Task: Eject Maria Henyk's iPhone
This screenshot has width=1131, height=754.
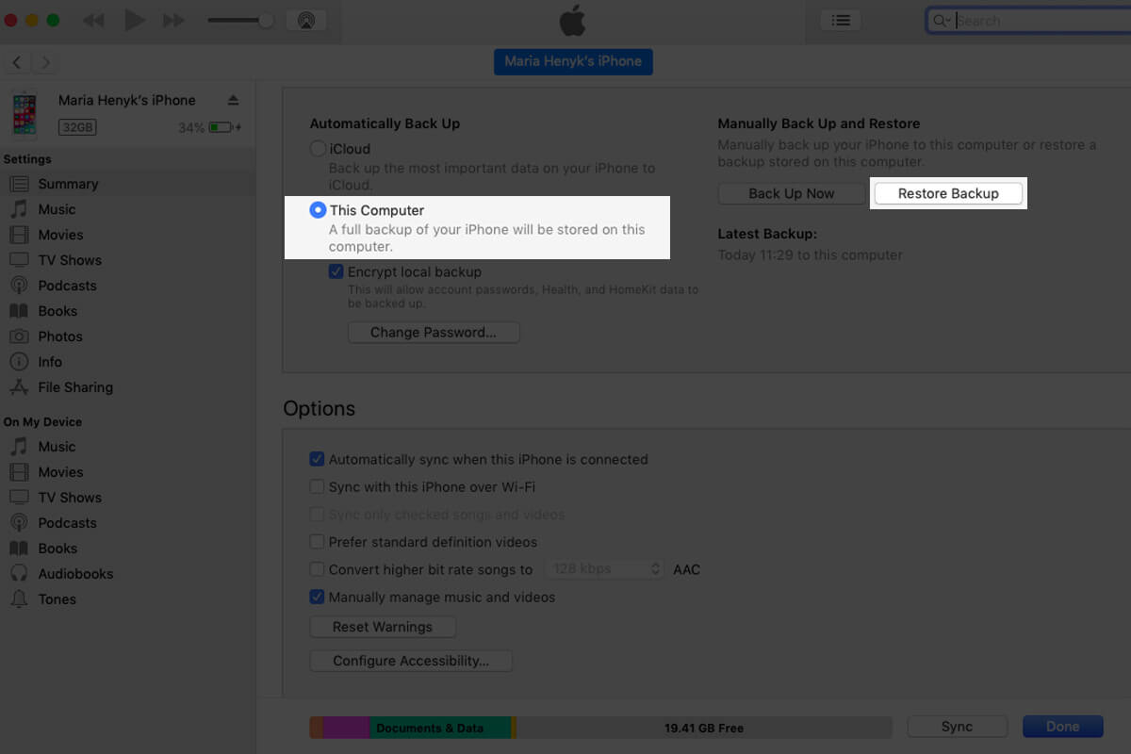Action: coord(234,101)
